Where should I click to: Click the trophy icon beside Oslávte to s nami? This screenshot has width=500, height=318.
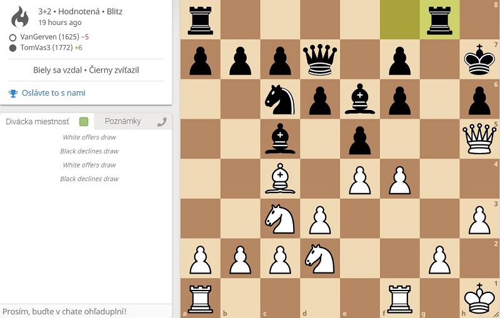[13, 93]
